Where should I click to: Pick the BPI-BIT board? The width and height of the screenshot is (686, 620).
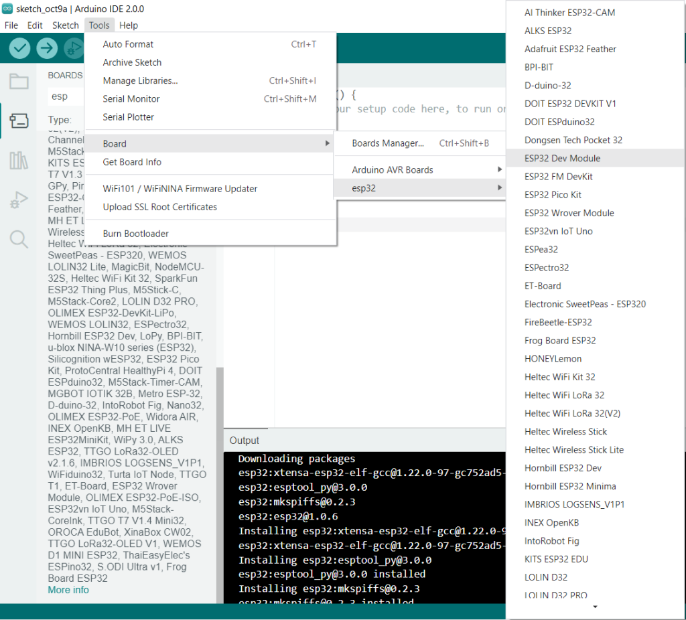[x=595, y=68]
